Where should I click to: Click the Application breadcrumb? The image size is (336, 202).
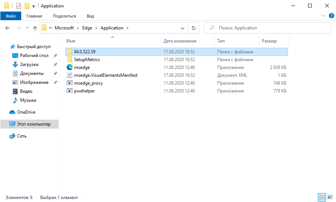tap(112, 28)
